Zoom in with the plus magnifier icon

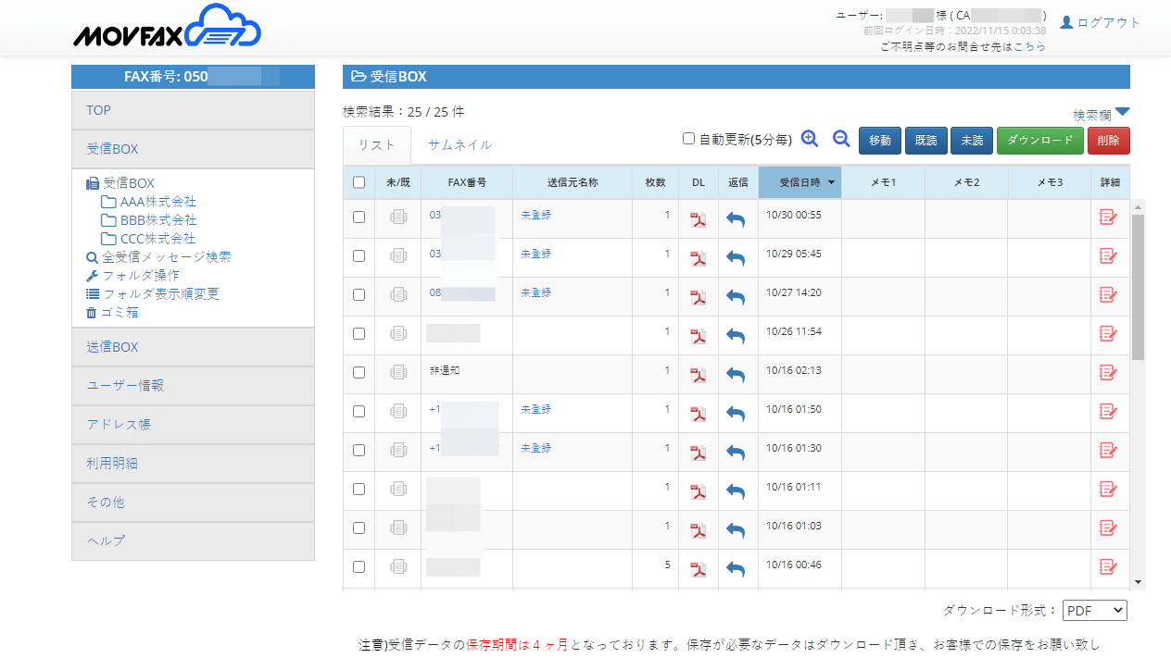pyautogui.click(x=810, y=139)
